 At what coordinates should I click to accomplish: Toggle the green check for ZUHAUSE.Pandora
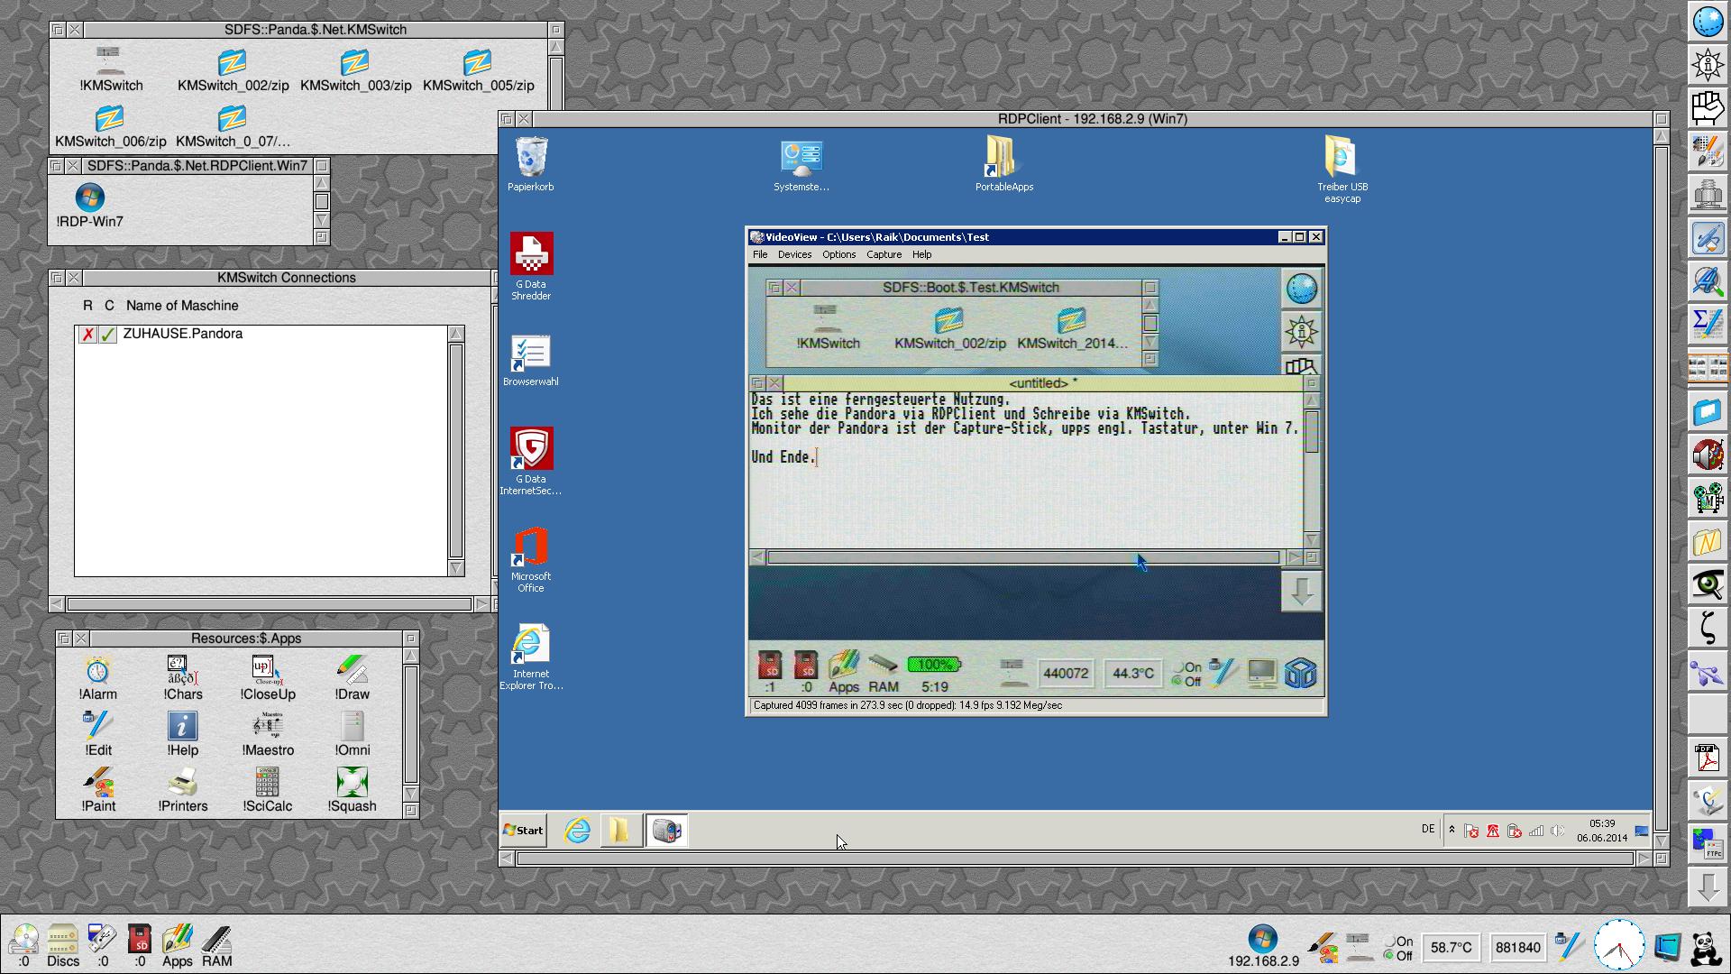pyautogui.click(x=108, y=335)
